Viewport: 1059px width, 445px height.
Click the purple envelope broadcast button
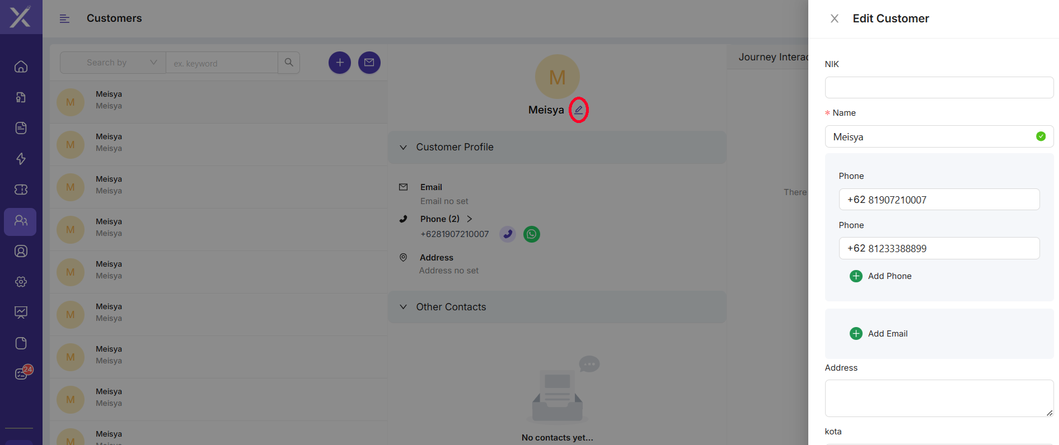coord(369,63)
